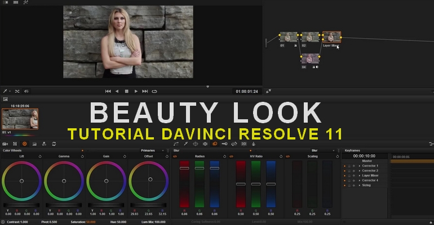The height and width of the screenshot is (225, 434).
Task: Click the Lift master wheel slider
Action: pyautogui.click(x=21, y=205)
